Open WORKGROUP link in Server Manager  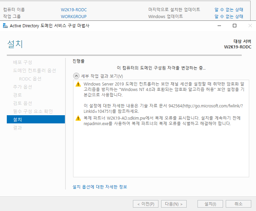click(74, 17)
